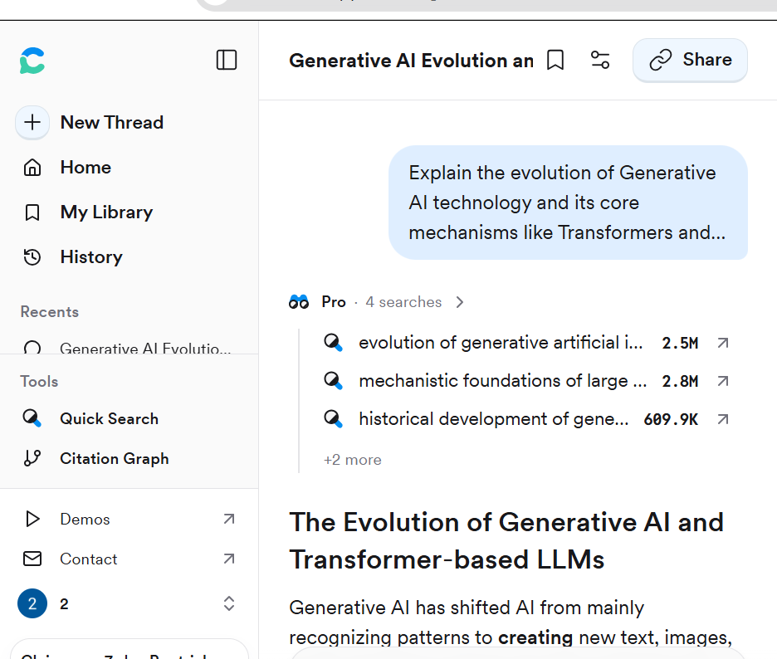This screenshot has height=659, width=777.
Task: Show the +2 more searches
Action: (x=352, y=460)
